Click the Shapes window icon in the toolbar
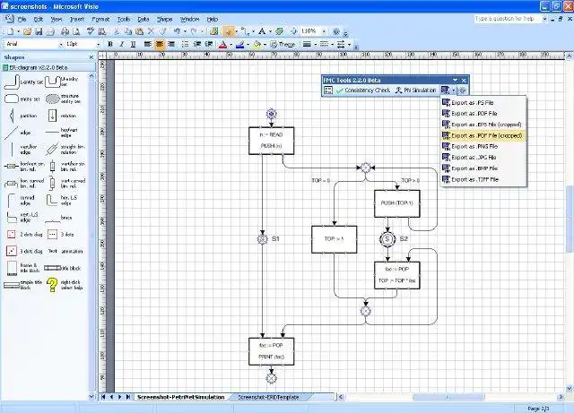 pyautogui.click(x=214, y=32)
